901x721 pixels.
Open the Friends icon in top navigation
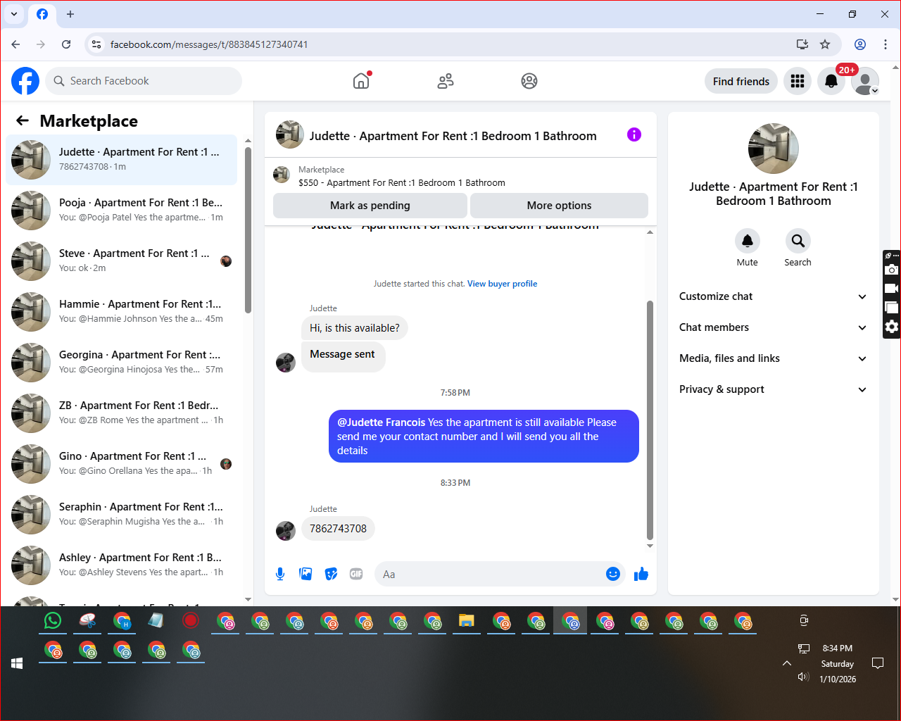click(x=446, y=81)
